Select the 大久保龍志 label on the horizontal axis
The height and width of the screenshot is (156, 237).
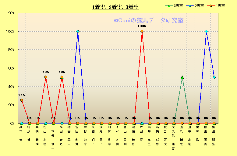(173, 138)
